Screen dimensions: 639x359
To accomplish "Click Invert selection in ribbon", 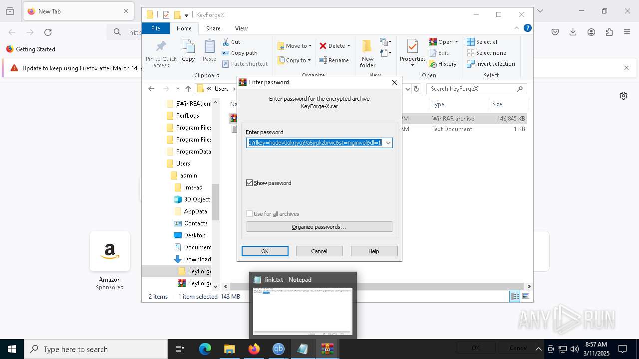I will click(491, 64).
